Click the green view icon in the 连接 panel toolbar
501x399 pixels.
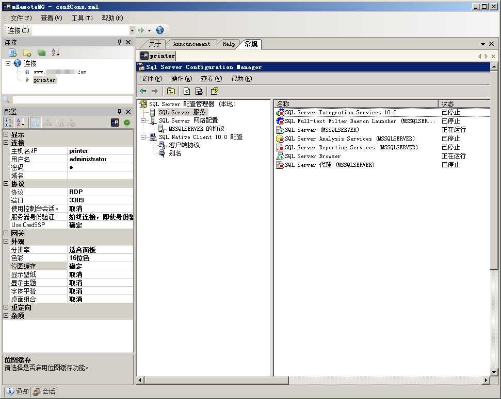(42, 53)
